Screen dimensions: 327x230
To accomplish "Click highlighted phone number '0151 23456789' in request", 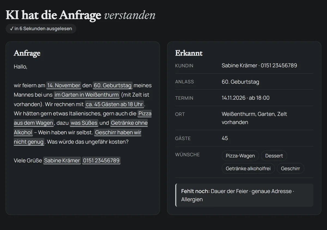I will (x=101, y=161).
